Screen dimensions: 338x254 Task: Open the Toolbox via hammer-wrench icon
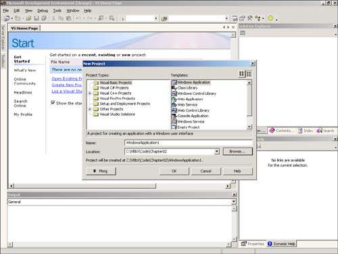tap(250, 18)
